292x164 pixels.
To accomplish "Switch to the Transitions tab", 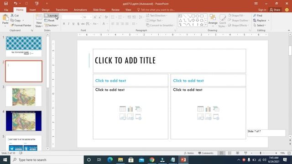I will pyautogui.click(x=62, y=10).
